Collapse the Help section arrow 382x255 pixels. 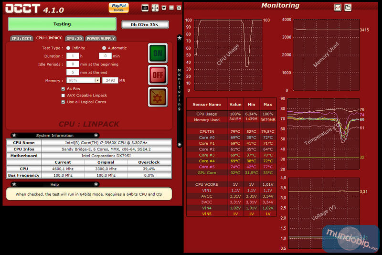pyautogui.click(x=96, y=184)
